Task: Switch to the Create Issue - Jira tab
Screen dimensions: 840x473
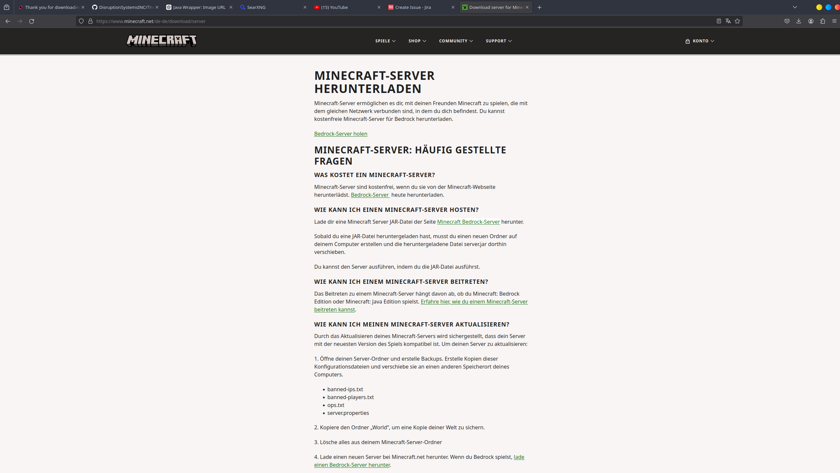Action: pos(413,7)
